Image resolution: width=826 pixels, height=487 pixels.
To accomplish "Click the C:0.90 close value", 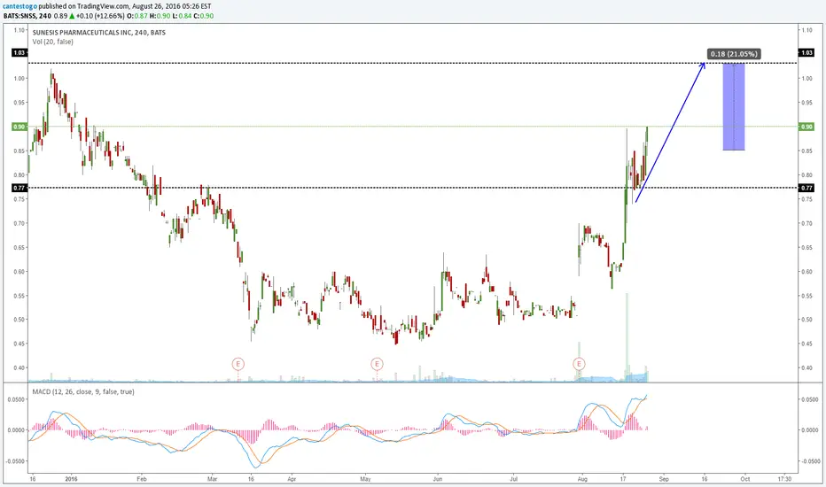I will [x=203, y=16].
